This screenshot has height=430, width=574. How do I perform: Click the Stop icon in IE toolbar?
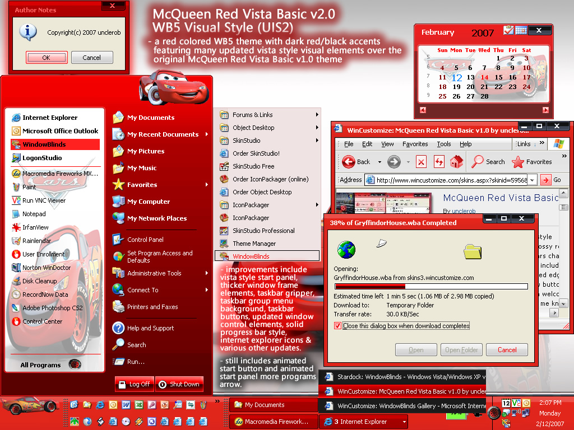(x=422, y=162)
